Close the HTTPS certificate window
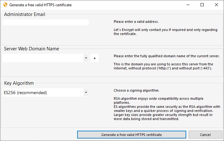 coord(217,5)
